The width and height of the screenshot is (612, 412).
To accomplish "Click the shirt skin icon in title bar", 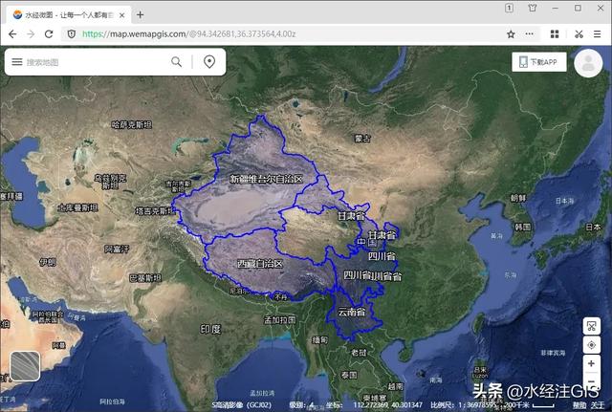I will tap(533, 8).
